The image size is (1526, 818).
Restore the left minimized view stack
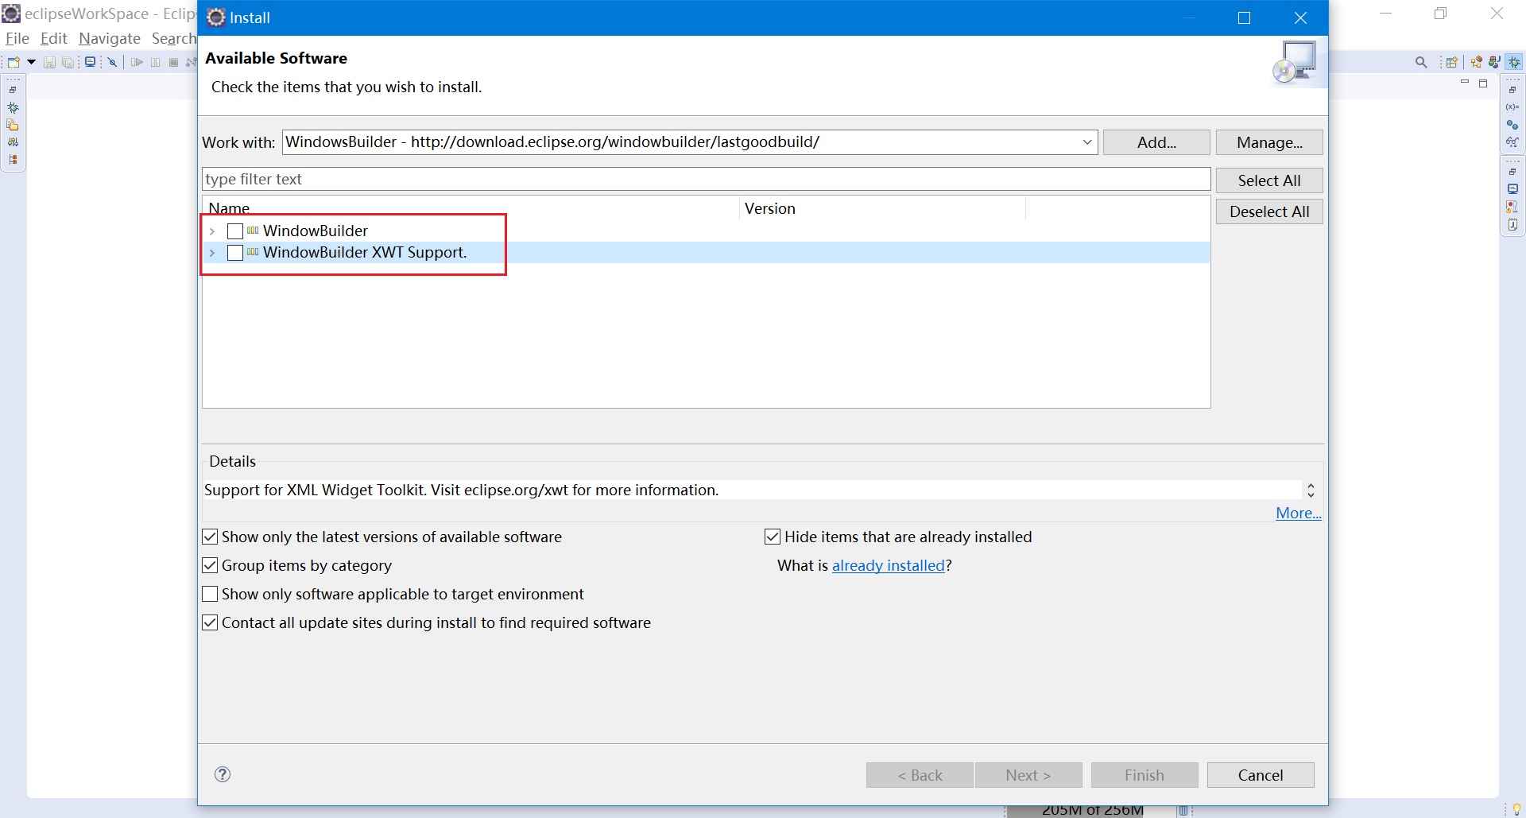tap(13, 90)
